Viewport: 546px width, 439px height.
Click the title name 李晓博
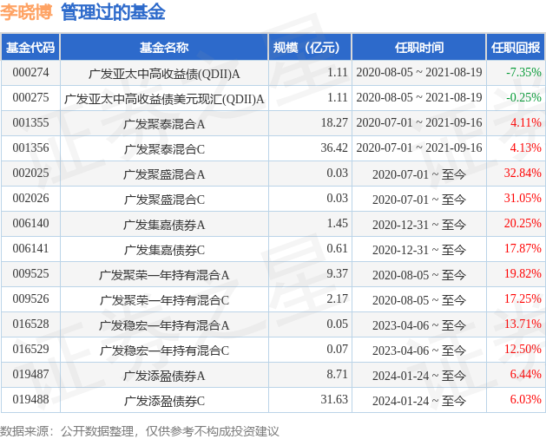(26, 12)
